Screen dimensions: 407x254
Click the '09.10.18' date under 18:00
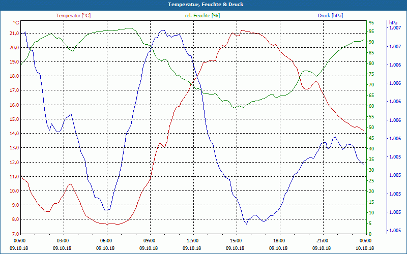[279, 248]
